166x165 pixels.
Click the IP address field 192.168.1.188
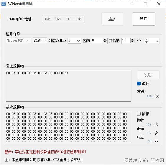click(63, 19)
